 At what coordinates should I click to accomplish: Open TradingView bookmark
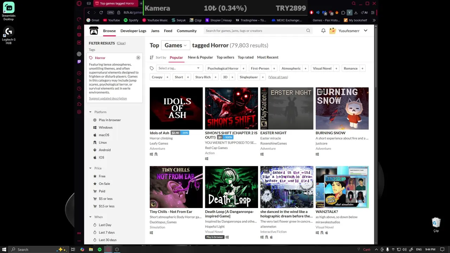[x=251, y=20]
